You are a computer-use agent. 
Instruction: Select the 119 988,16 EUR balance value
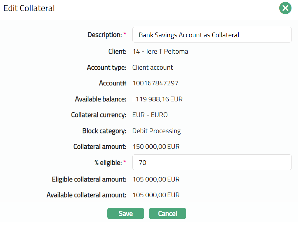159,99
